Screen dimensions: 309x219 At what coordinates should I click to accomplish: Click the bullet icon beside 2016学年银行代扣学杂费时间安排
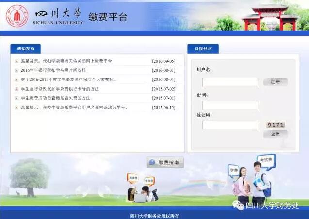pos(16,70)
